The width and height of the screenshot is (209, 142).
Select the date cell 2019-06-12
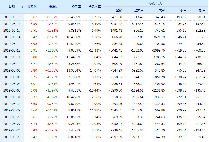click(12, 50)
